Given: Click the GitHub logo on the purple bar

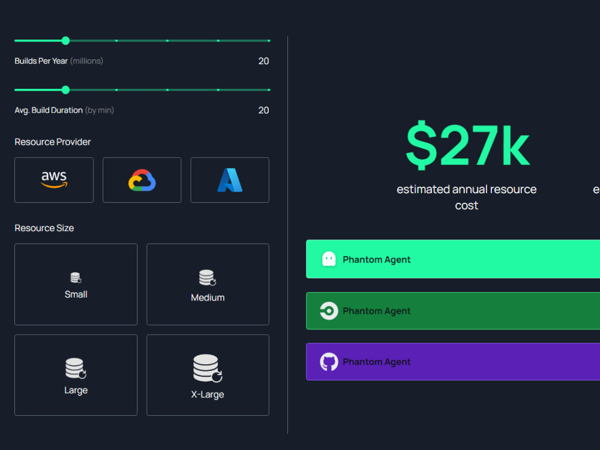Looking at the screenshot, I should 329,362.
